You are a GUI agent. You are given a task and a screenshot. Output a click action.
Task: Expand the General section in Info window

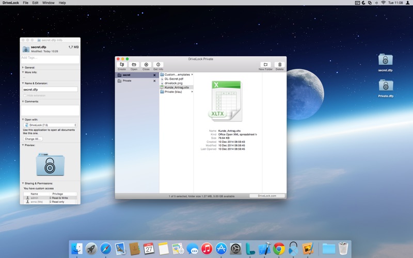pos(23,68)
